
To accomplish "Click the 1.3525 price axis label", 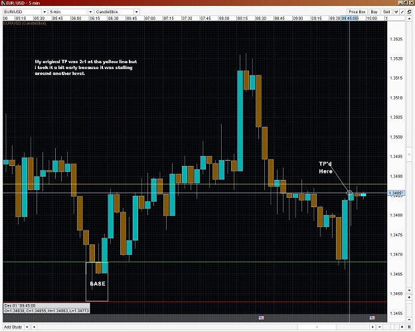I will (x=396, y=39).
